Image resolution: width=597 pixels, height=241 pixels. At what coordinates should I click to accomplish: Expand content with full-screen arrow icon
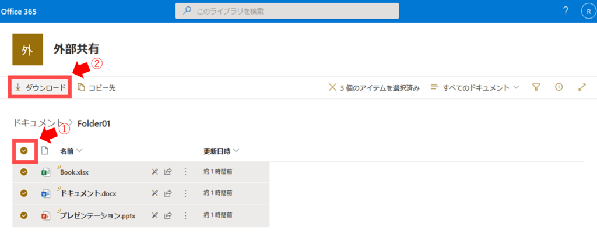coord(581,87)
